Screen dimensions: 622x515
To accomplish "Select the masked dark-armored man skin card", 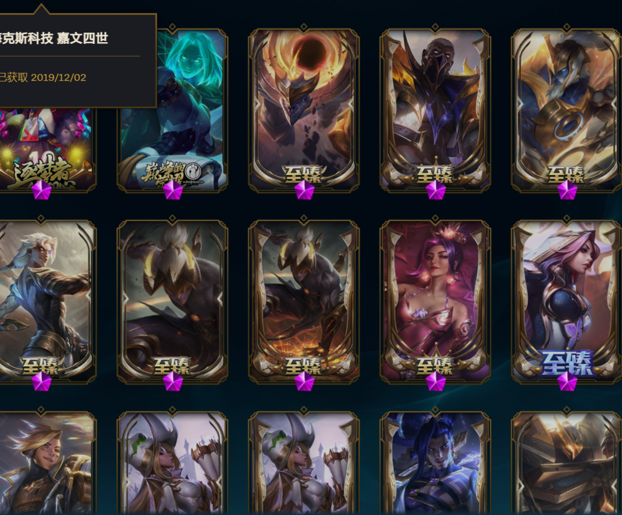I will tap(435, 110).
